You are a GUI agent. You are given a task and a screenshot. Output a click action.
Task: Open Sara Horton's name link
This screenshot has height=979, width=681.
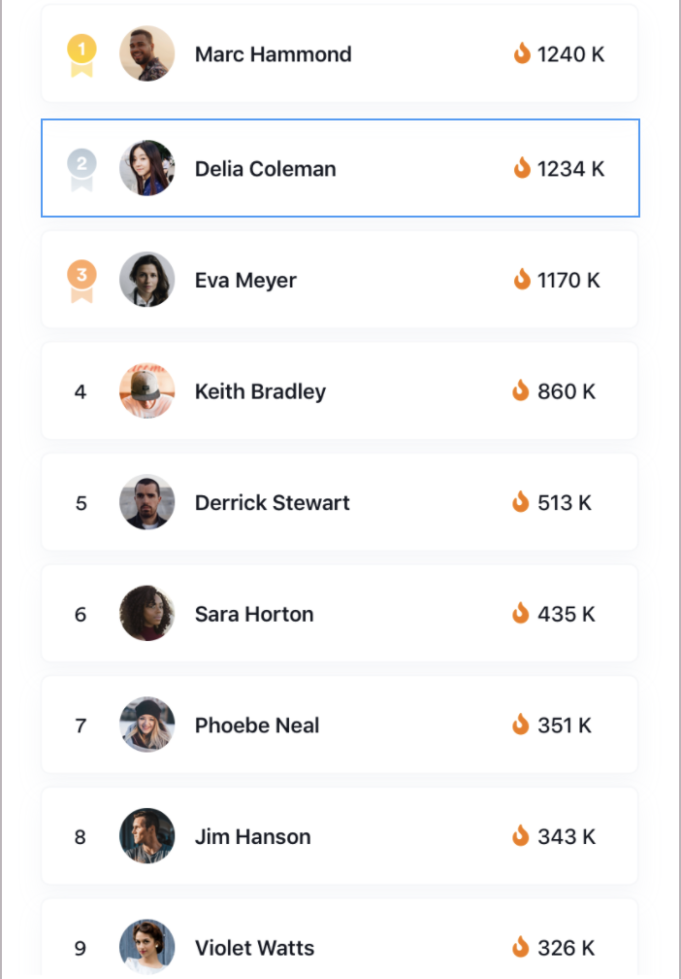pos(254,614)
